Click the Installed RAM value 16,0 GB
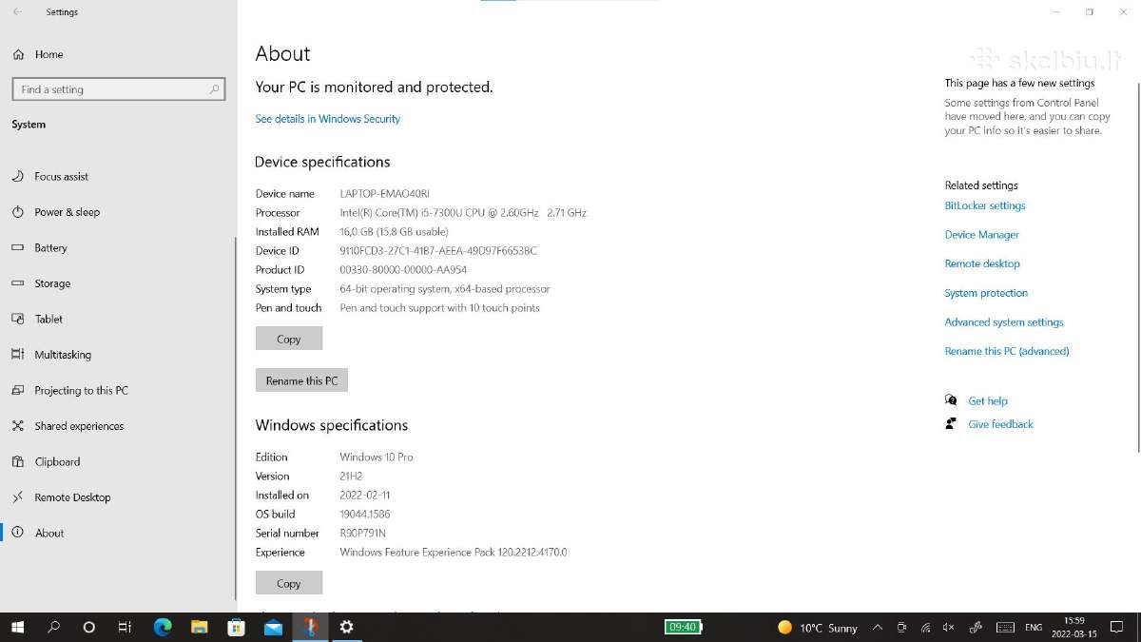 coord(394,232)
